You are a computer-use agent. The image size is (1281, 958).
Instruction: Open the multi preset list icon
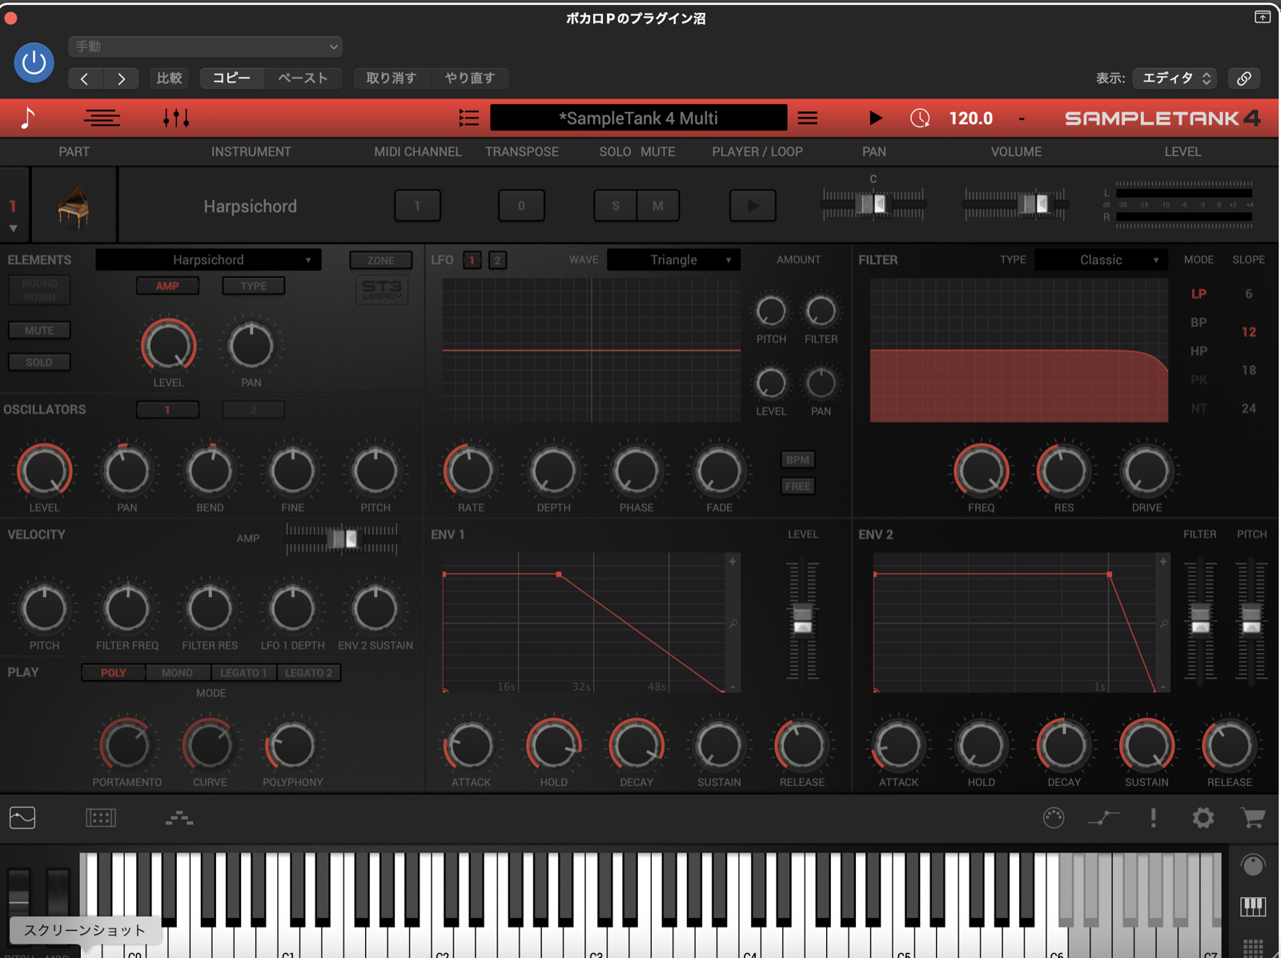click(x=469, y=118)
